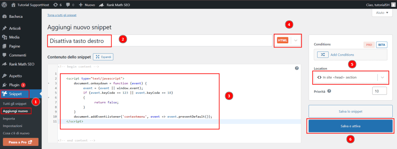Open the updates icon showing 6
The height and width of the screenshot is (149, 397).
[58, 5]
